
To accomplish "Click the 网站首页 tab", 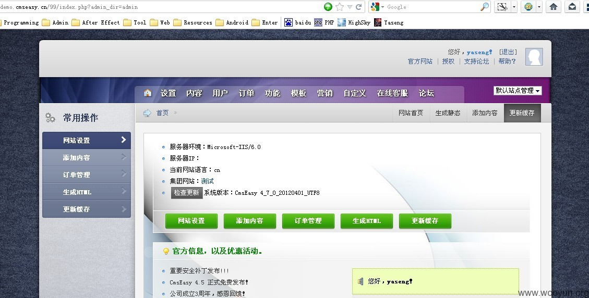I will [x=411, y=113].
